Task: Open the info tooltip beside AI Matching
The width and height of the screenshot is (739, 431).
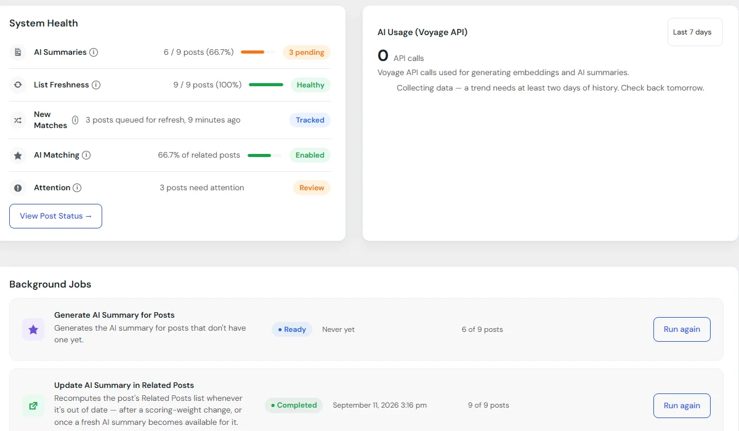Action: (86, 155)
